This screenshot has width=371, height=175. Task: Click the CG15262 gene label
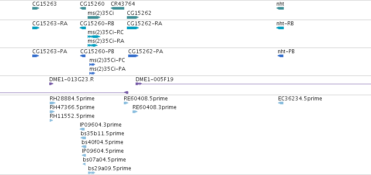pyautogui.click(x=139, y=13)
